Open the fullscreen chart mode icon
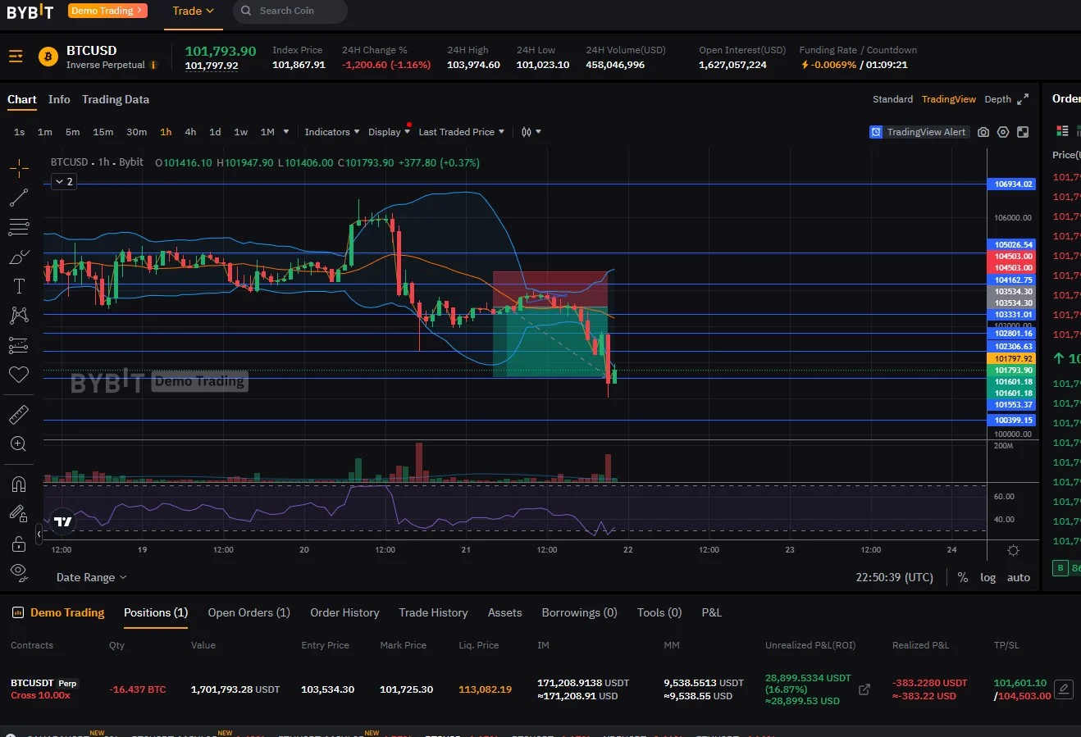 (x=1023, y=132)
